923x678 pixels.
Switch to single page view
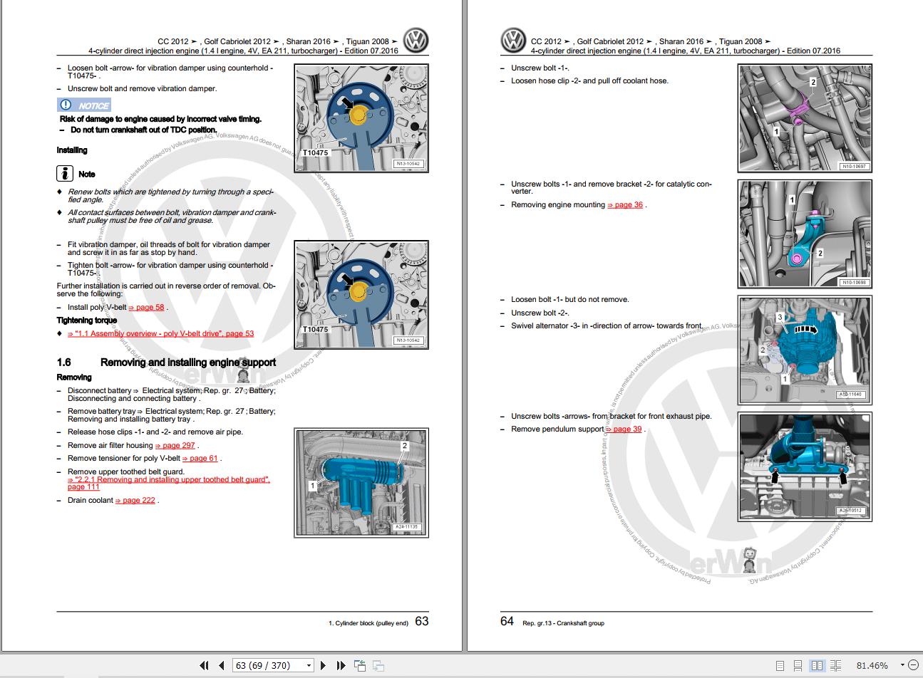780,665
